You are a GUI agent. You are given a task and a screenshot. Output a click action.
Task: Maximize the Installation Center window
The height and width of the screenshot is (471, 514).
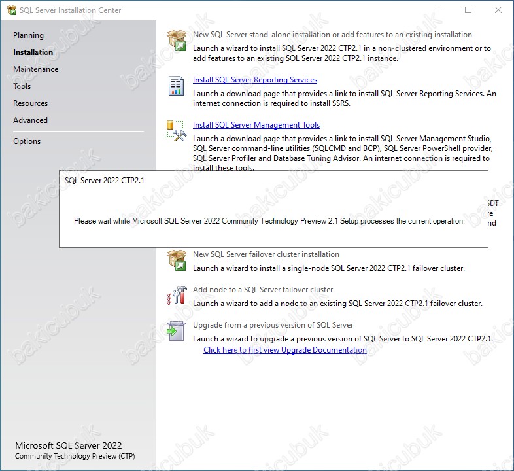click(x=468, y=10)
